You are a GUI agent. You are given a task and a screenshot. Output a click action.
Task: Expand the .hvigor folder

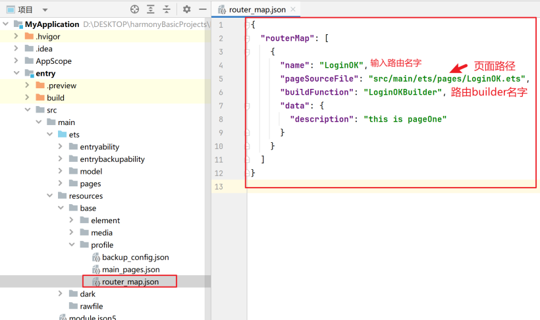pos(16,36)
